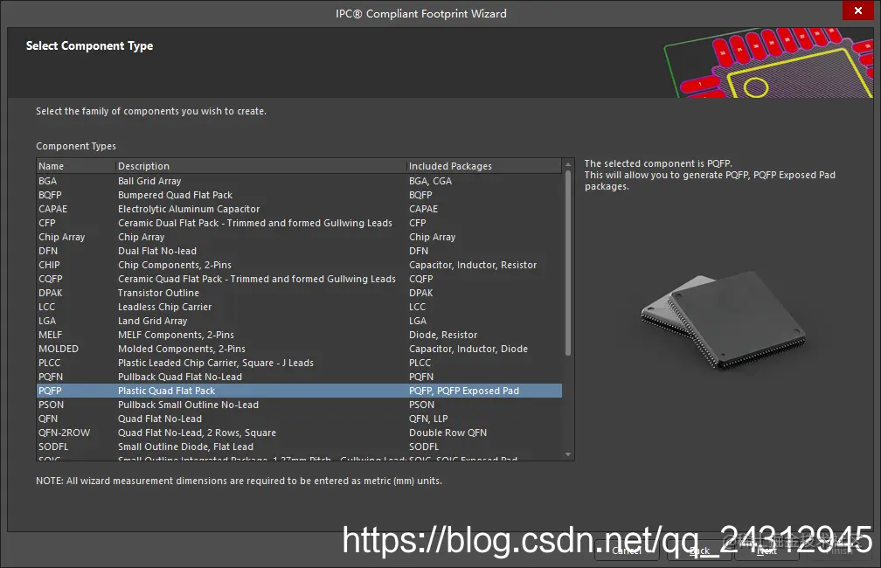Click the highlighted PQFP Plastic Quad Flat Pack row

pyautogui.click(x=299, y=391)
